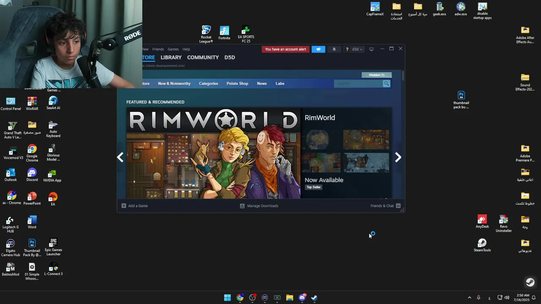This screenshot has height=304, width=541.
Task: Open the Games menu in Steam
Action: (173, 49)
